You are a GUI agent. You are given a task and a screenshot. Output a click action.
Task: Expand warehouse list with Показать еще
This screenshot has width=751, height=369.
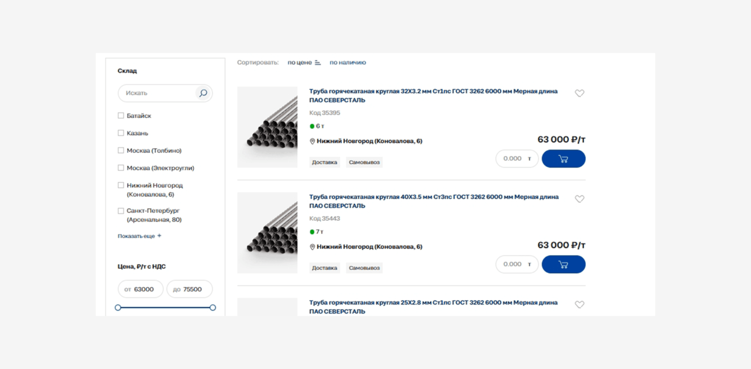coord(139,236)
